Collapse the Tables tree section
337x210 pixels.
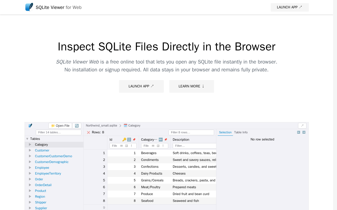[x=27, y=139]
